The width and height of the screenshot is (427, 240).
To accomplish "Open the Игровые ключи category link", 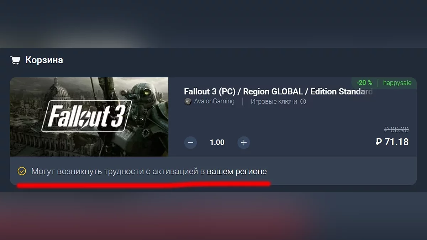I will (274, 102).
